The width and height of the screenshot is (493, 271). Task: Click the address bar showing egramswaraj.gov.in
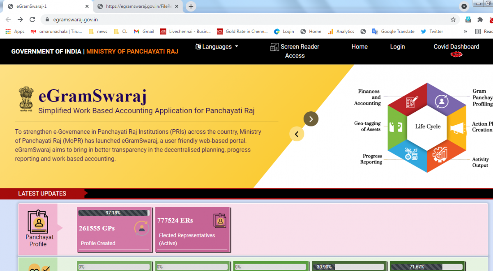click(x=246, y=19)
